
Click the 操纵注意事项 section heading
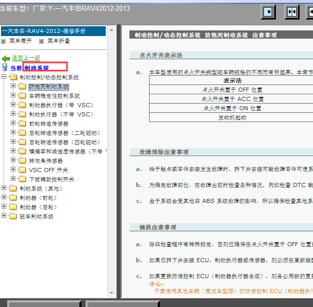pos(158,227)
